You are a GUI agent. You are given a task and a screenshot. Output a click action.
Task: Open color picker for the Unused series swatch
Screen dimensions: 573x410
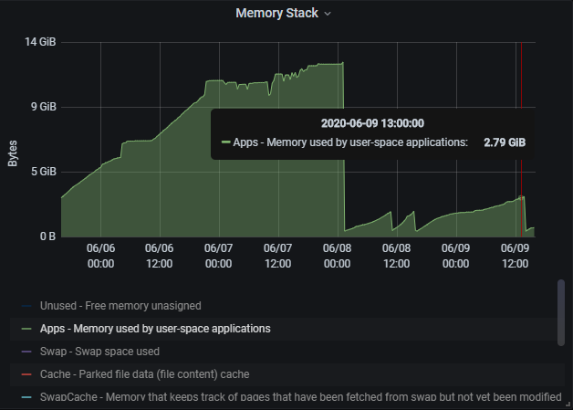pos(26,306)
